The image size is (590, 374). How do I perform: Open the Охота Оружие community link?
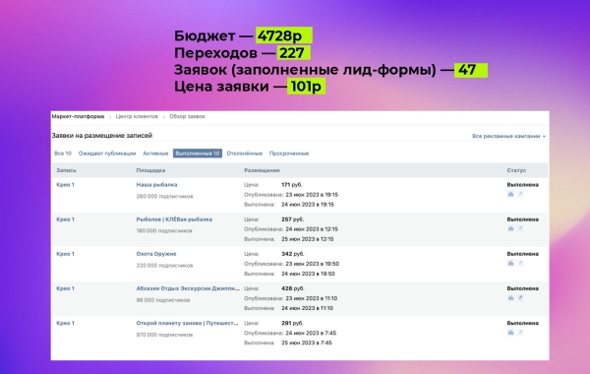(x=156, y=254)
